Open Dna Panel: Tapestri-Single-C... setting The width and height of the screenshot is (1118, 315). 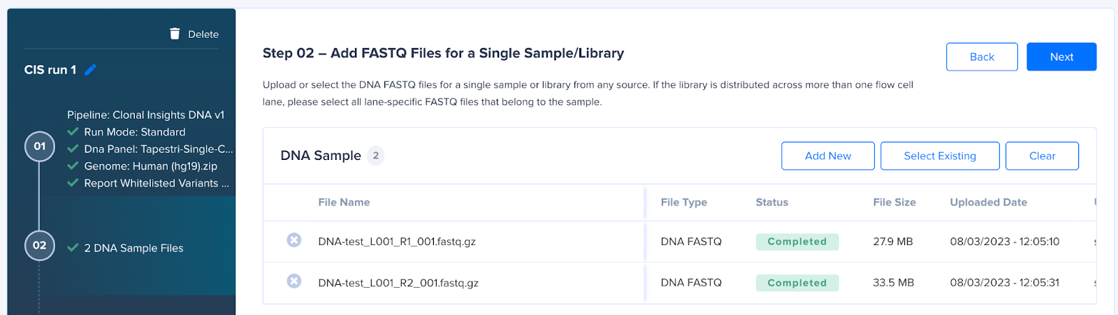(x=159, y=149)
